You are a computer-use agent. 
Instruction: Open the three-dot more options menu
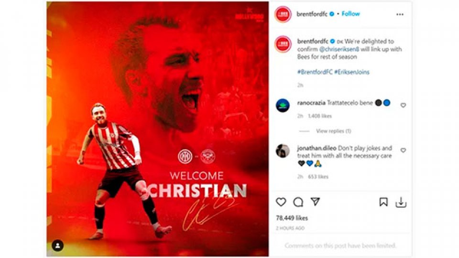click(x=400, y=14)
